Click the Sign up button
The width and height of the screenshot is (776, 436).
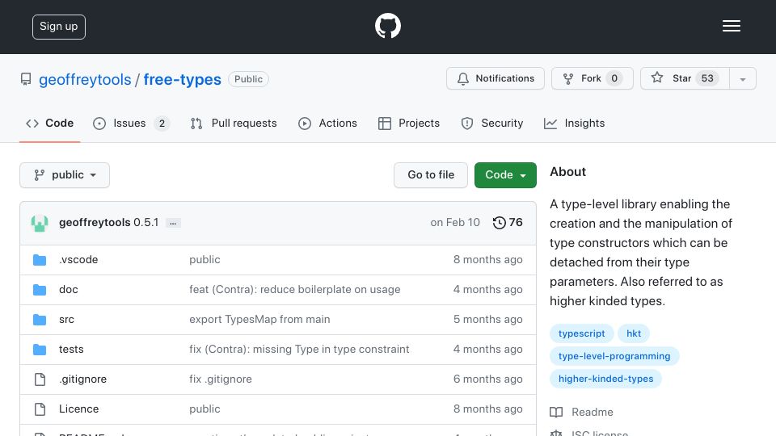point(59,27)
